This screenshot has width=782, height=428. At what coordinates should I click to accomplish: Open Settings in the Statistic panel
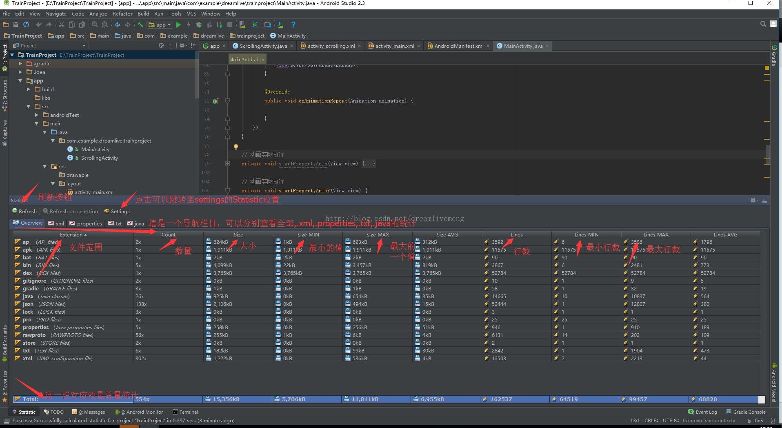click(x=117, y=211)
